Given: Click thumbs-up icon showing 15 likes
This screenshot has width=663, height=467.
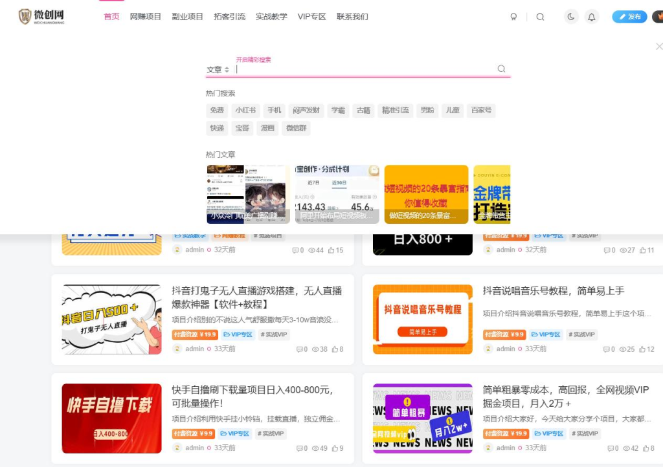Looking at the screenshot, I should point(331,250).
